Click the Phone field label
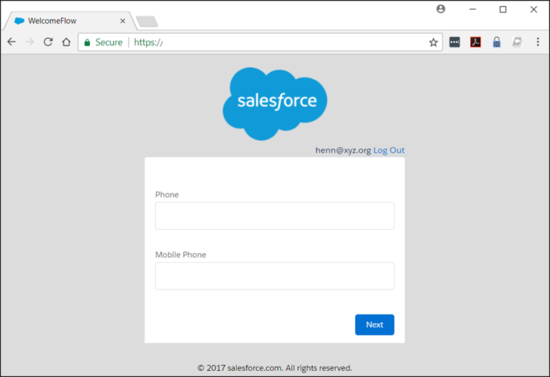Image resolution: width=550 pixels, height=377 pixels. 167,195
